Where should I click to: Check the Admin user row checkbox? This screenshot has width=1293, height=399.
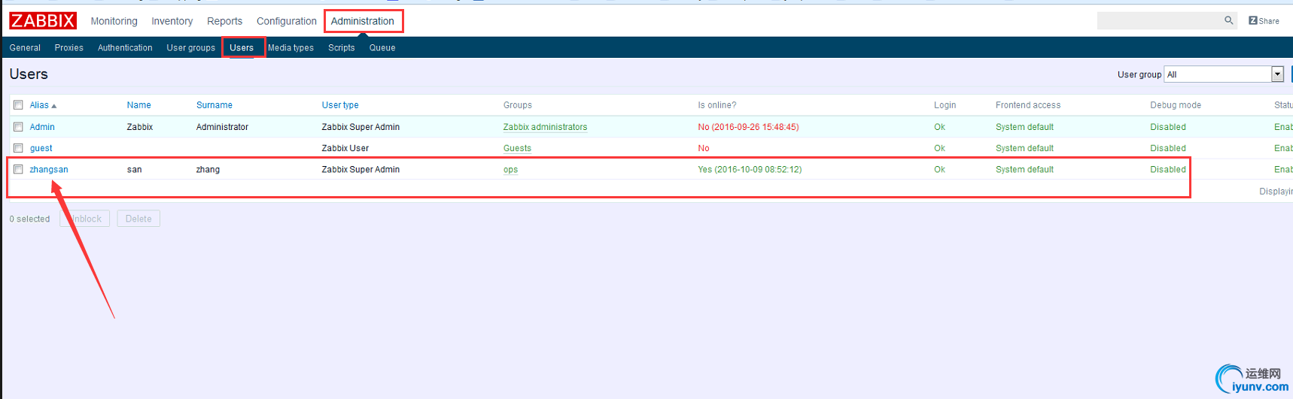18,127
